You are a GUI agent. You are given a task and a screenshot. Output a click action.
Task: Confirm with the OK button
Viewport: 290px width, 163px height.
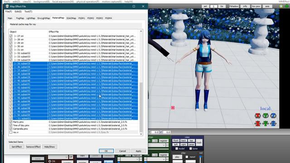click(x=106, y=151)
